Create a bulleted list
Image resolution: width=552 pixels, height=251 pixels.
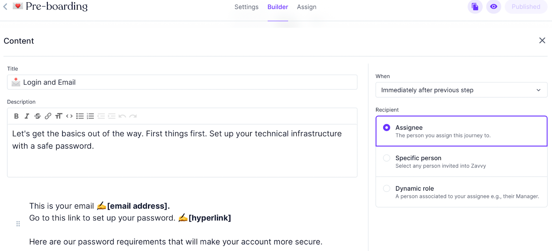[80, 116]
